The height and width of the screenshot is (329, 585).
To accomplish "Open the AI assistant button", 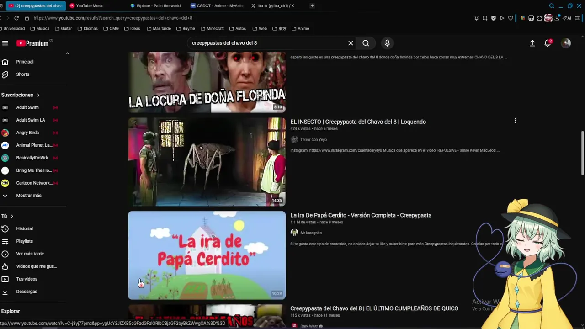I will pyautogui.click(x=567, y=18).
